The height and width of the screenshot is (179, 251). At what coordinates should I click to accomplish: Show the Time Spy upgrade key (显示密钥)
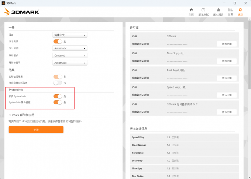[226, 61]
